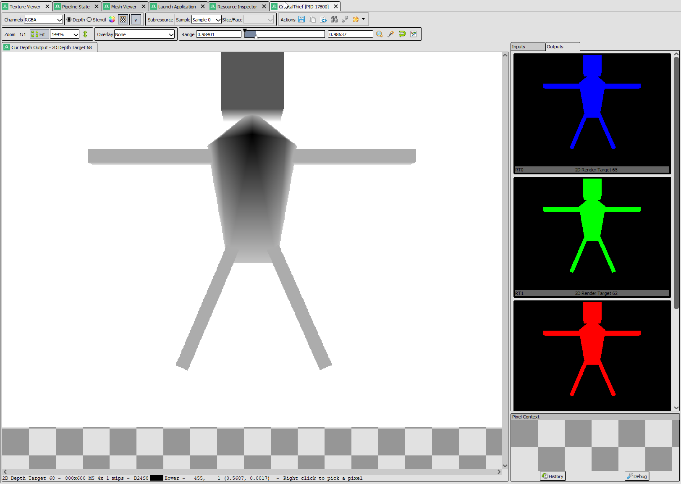Click the autofit range wand icon
681x484 pixels.
coord(390,34)
